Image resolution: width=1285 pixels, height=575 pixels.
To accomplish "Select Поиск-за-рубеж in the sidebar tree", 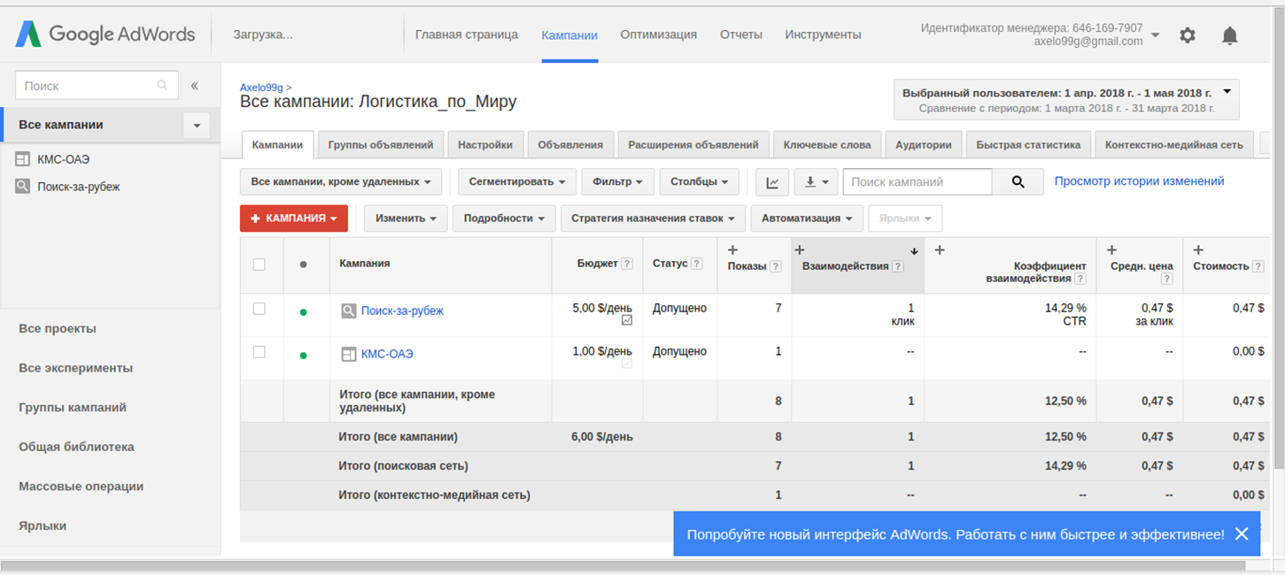I will [x=79, y=187].
